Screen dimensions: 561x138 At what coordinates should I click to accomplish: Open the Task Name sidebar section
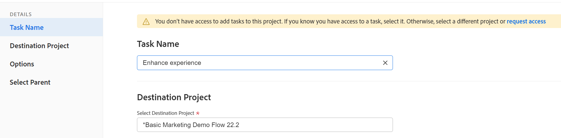click(x=27, y=27)
